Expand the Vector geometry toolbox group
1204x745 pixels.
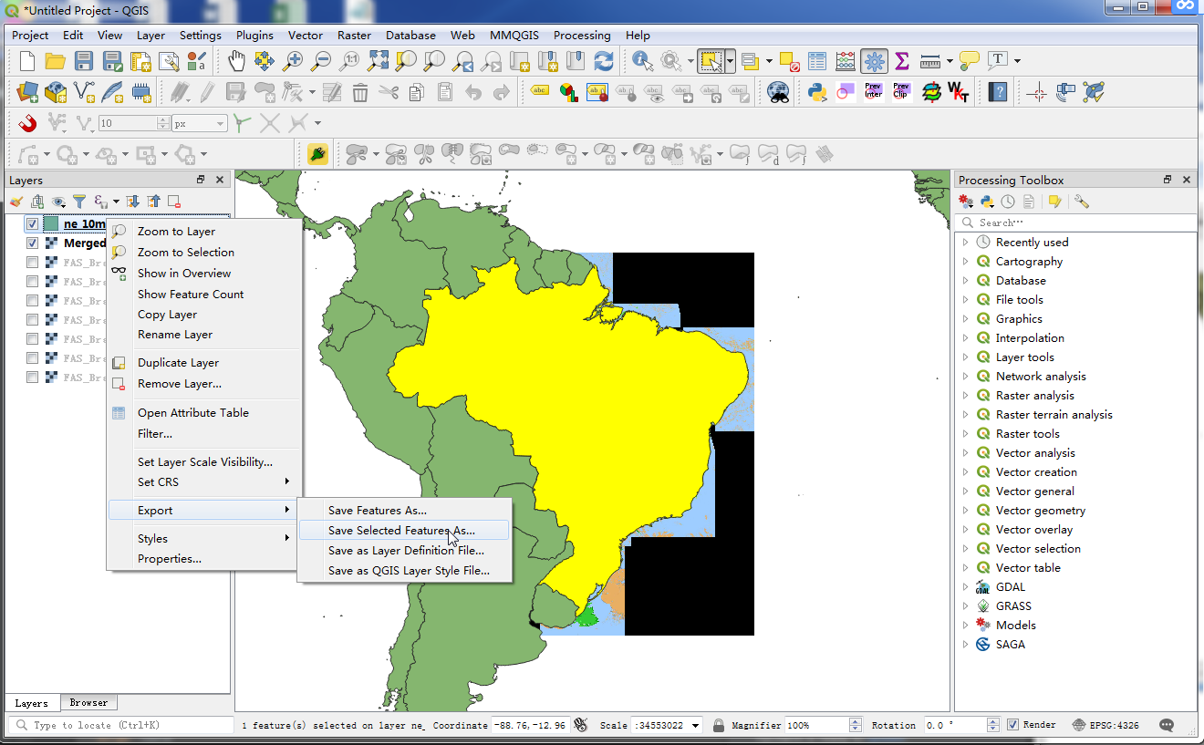[966, 511]
